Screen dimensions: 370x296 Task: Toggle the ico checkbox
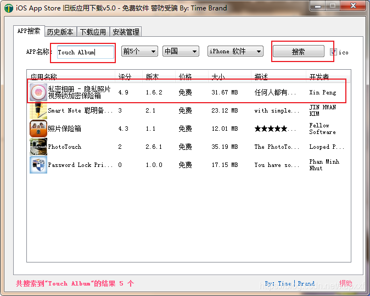coord(333,52)
